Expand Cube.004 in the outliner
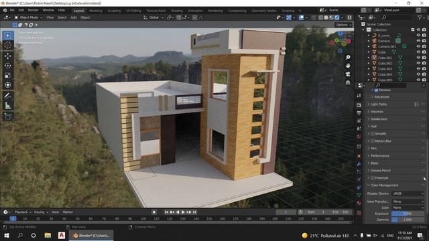 [x=369, y=74]
